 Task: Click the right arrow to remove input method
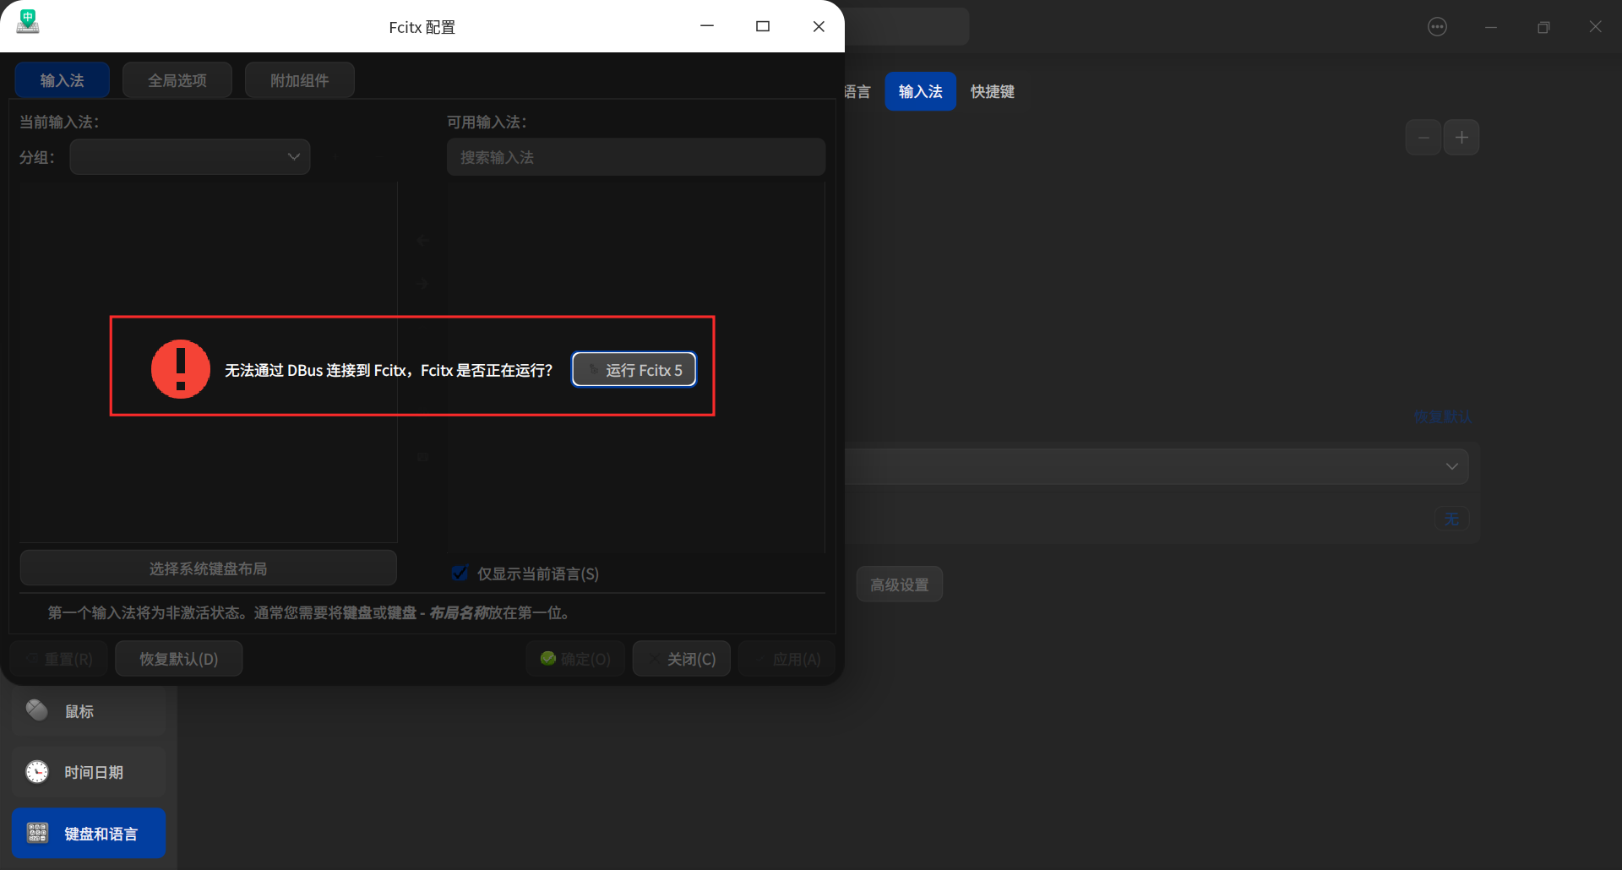click(422, 284)
